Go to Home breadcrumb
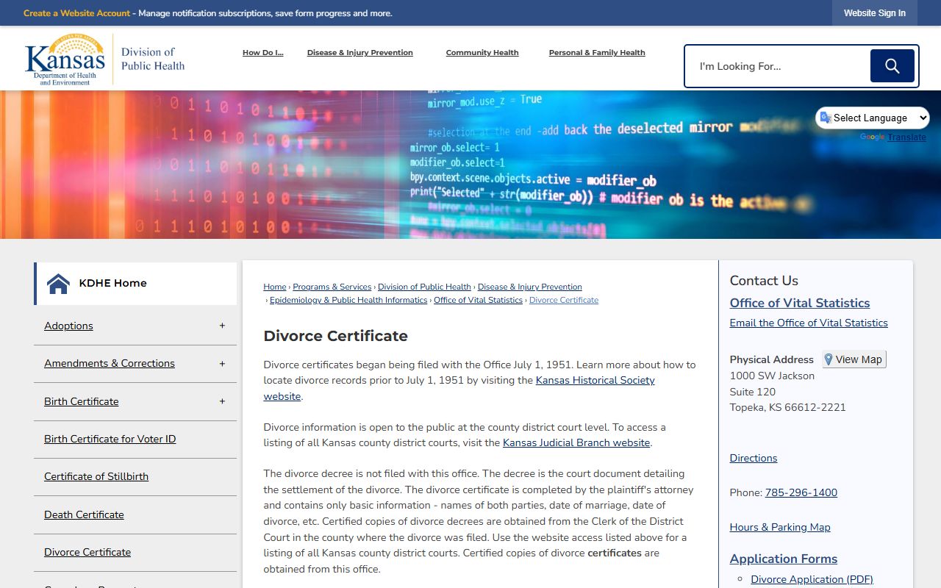941x588 pixels. click(275, 287)
